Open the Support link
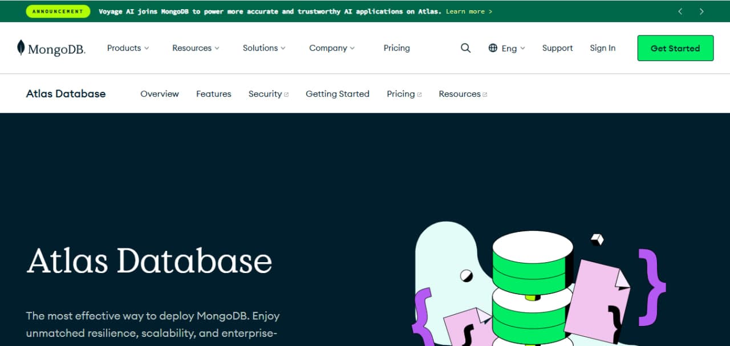730x346 pixels. tap(557, 48)
